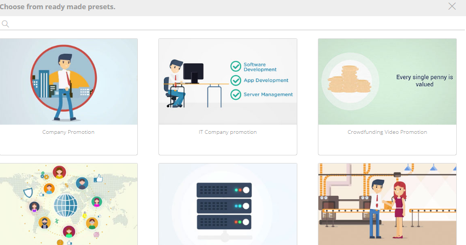Image resolution: width=466 pixels, height=245 pixels.
Task: Click the globe icon in the world map preset
Action: coord(65,205)
